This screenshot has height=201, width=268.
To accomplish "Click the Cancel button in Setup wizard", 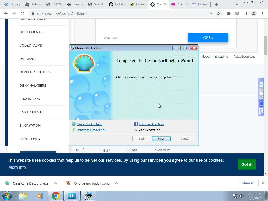I will pyautogui.click(x=185, y=139).
